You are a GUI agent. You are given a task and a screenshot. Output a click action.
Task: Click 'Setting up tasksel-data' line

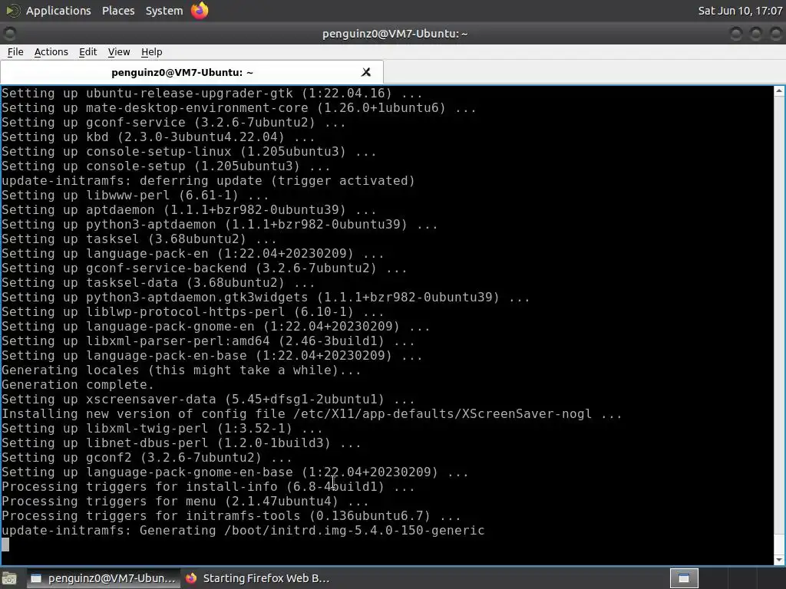click(158, 283)
